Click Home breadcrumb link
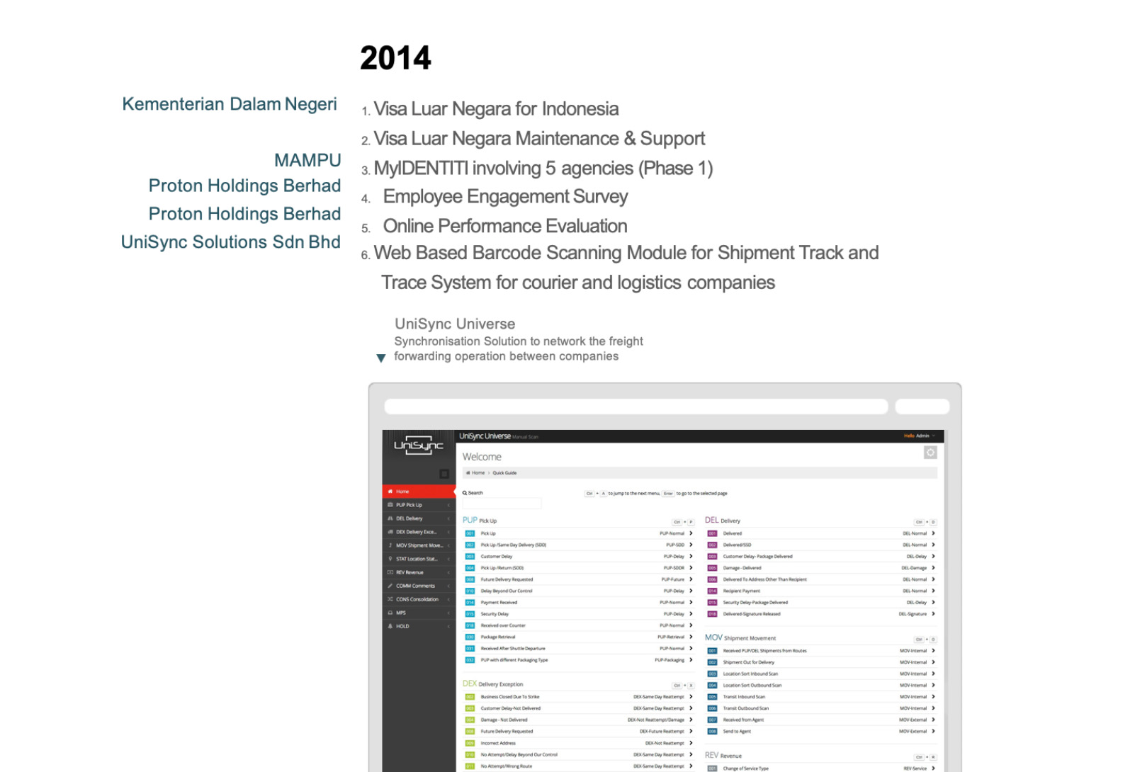 coord(478,473)
